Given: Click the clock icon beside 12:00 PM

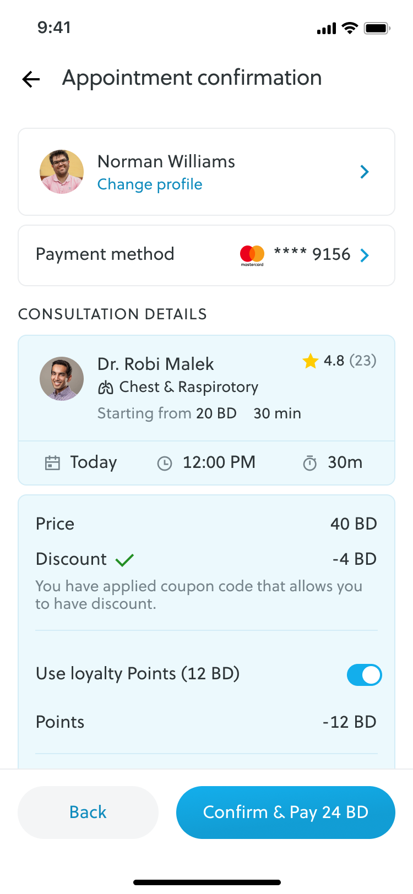Looking at the screenshot, I should [165, 462].
